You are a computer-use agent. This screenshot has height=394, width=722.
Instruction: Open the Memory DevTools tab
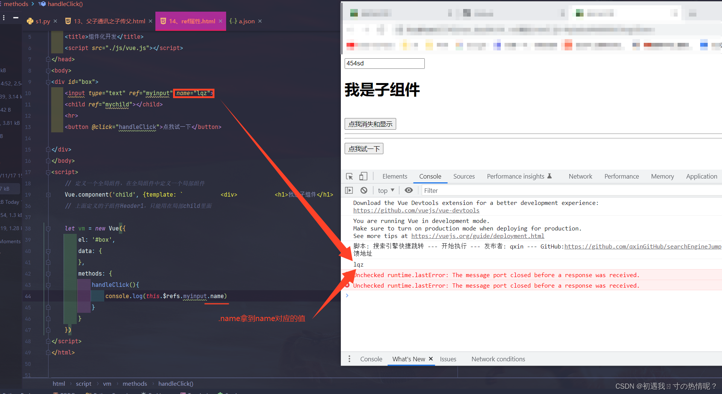pos(662,176)
